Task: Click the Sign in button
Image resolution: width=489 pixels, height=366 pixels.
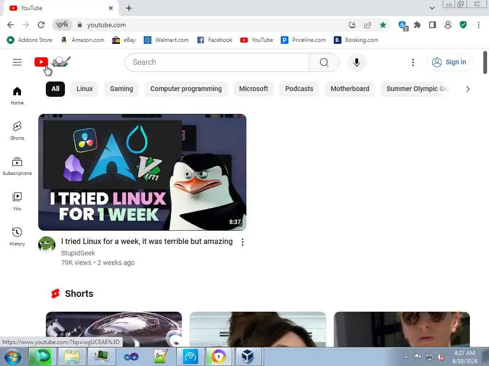Action: click(450, 62)
